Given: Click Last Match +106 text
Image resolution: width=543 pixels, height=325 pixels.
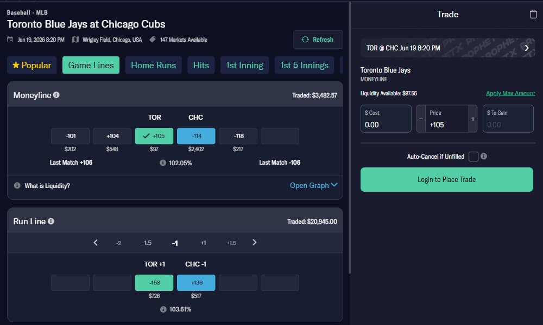Looking at the screenshot, I should (71, 162).
